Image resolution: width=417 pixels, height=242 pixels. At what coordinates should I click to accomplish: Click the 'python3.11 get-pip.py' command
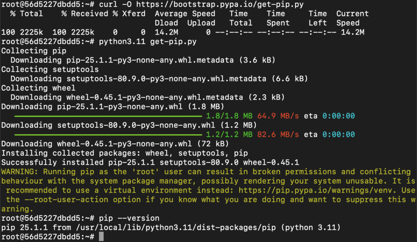coord(147,42)
